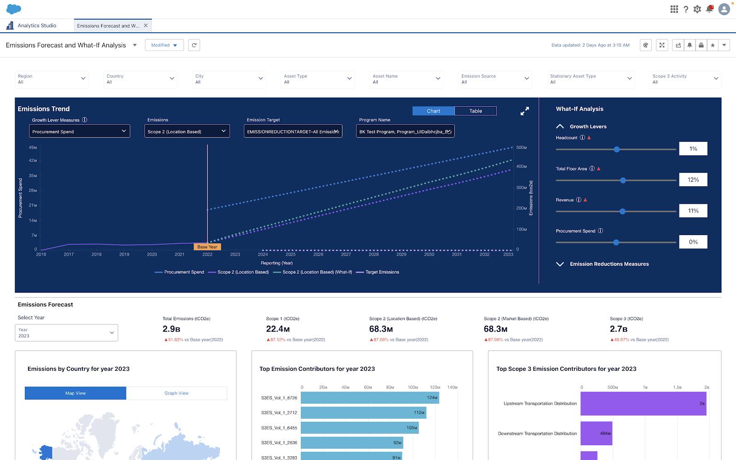Favorite the dashboard with star icon
This screenshot has height=460, width=736.
click(x=713, y=45)
